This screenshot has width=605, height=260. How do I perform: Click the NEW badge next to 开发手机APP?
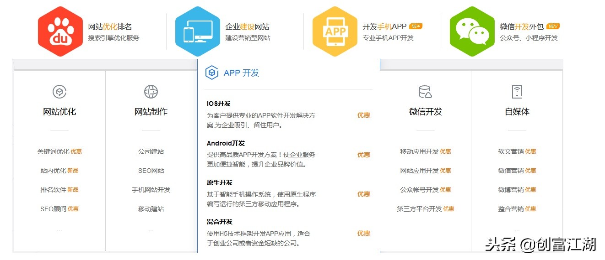click(x=416, y=26)
